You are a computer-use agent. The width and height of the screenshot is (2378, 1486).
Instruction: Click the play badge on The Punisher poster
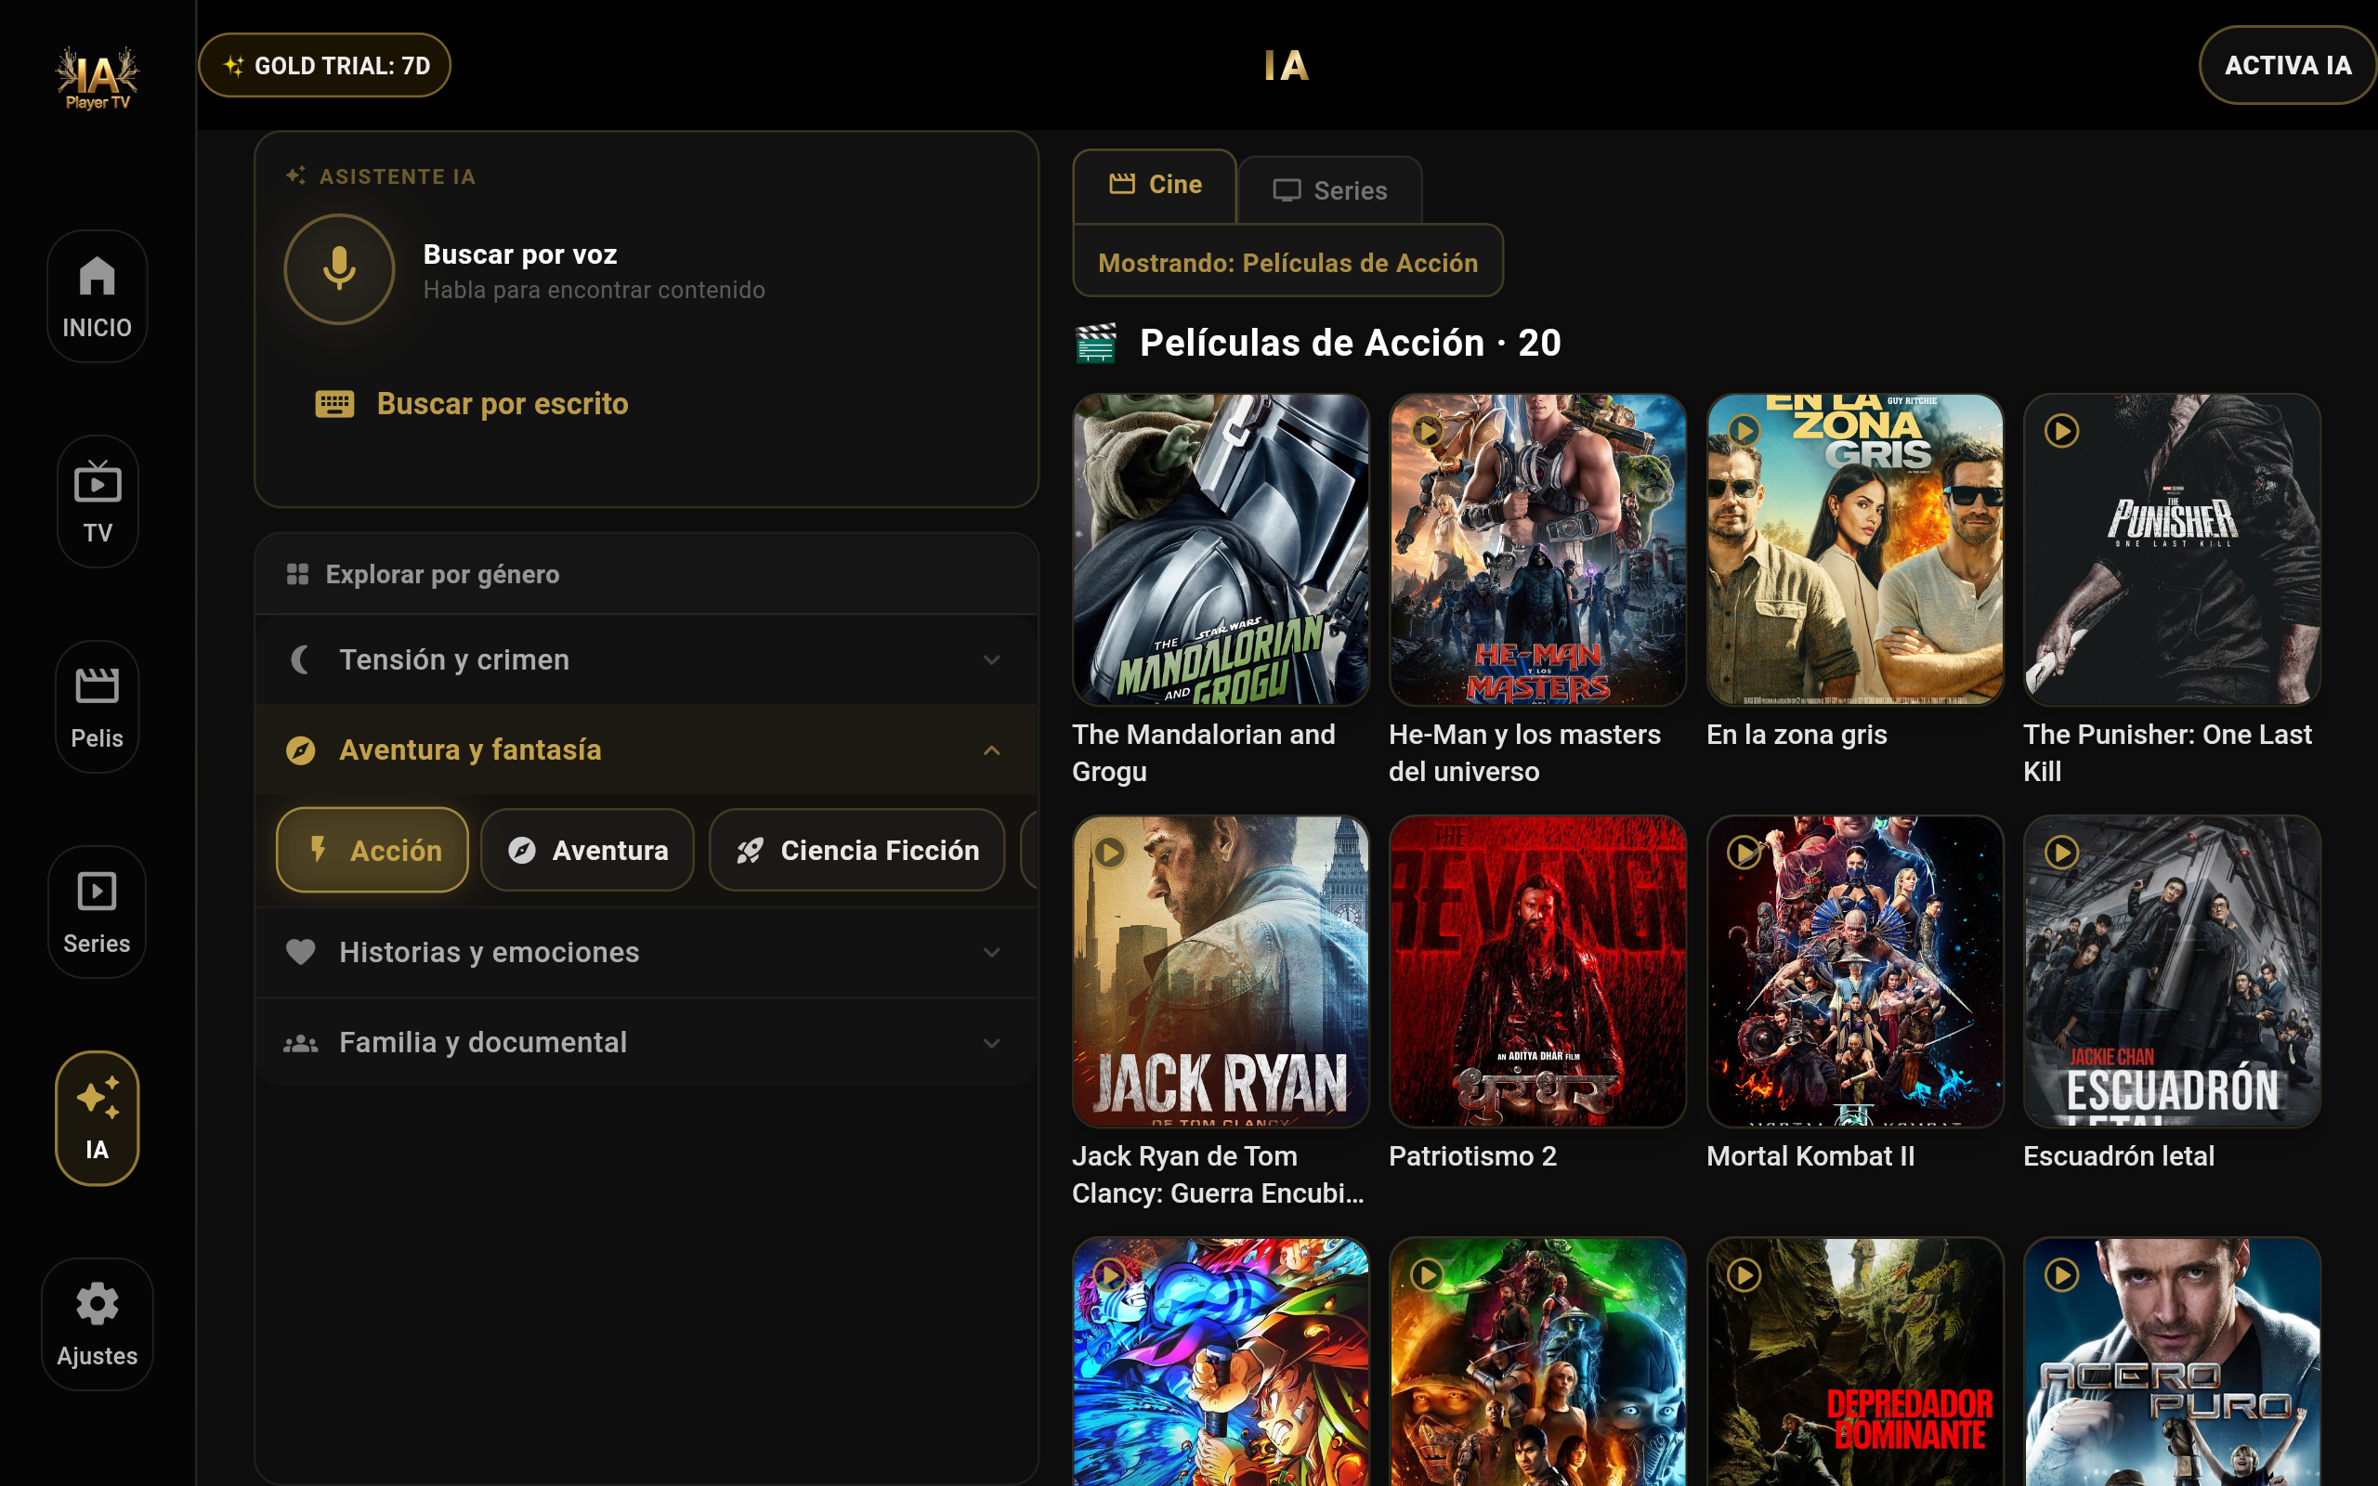tap(2061, 430)
